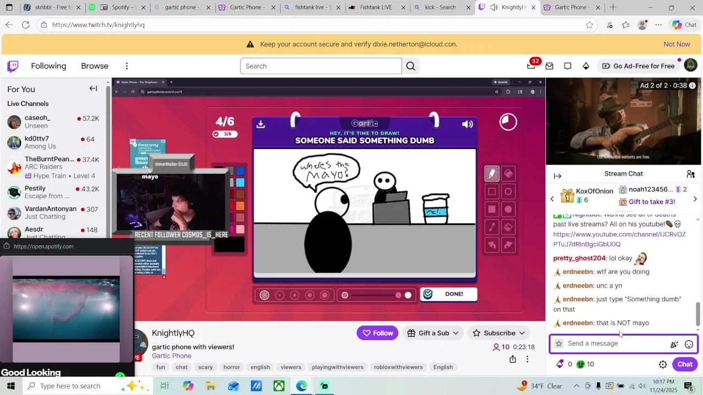Open the Browse page
703x395 pixels.
coord(94,66)
